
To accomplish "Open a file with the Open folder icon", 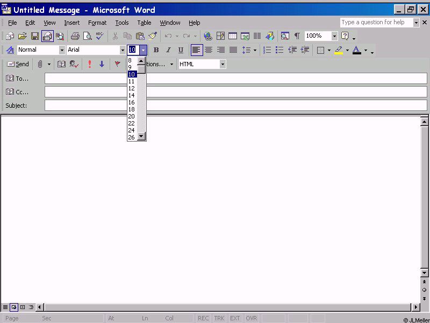I will (23, 36).
